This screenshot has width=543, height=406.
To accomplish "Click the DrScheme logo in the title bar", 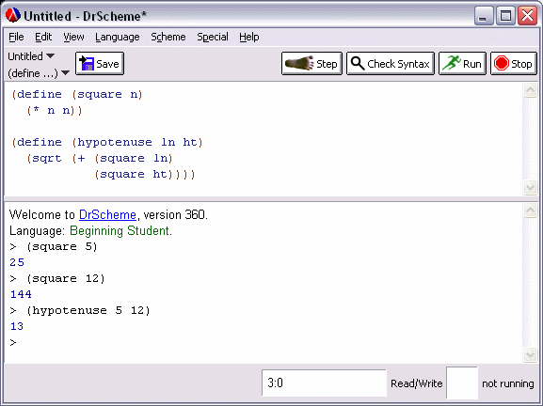I will [x=13, y=15].
